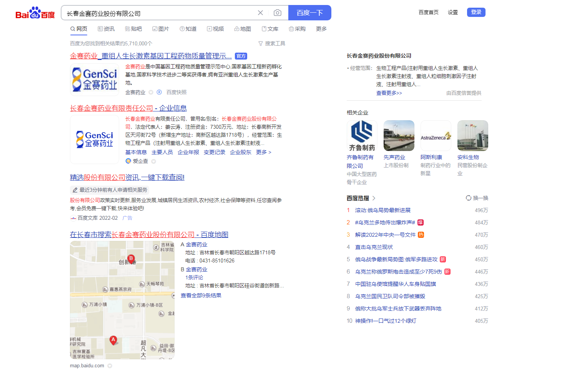Click 查看全部9条结果
Screen dimensions: 577x370
[x=201, y=295]
